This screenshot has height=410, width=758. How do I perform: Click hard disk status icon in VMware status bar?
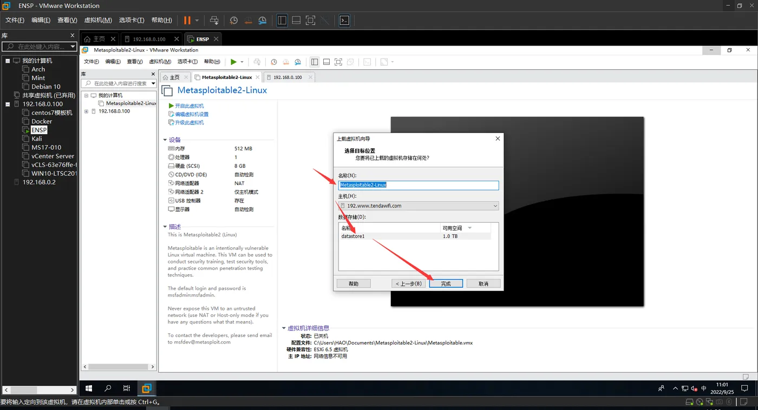[689, 402]
